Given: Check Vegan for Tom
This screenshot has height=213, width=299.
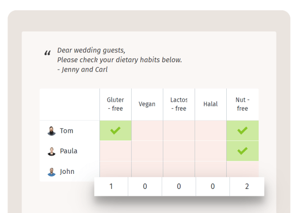Looking at the screenshot, I should coord(147,131).
